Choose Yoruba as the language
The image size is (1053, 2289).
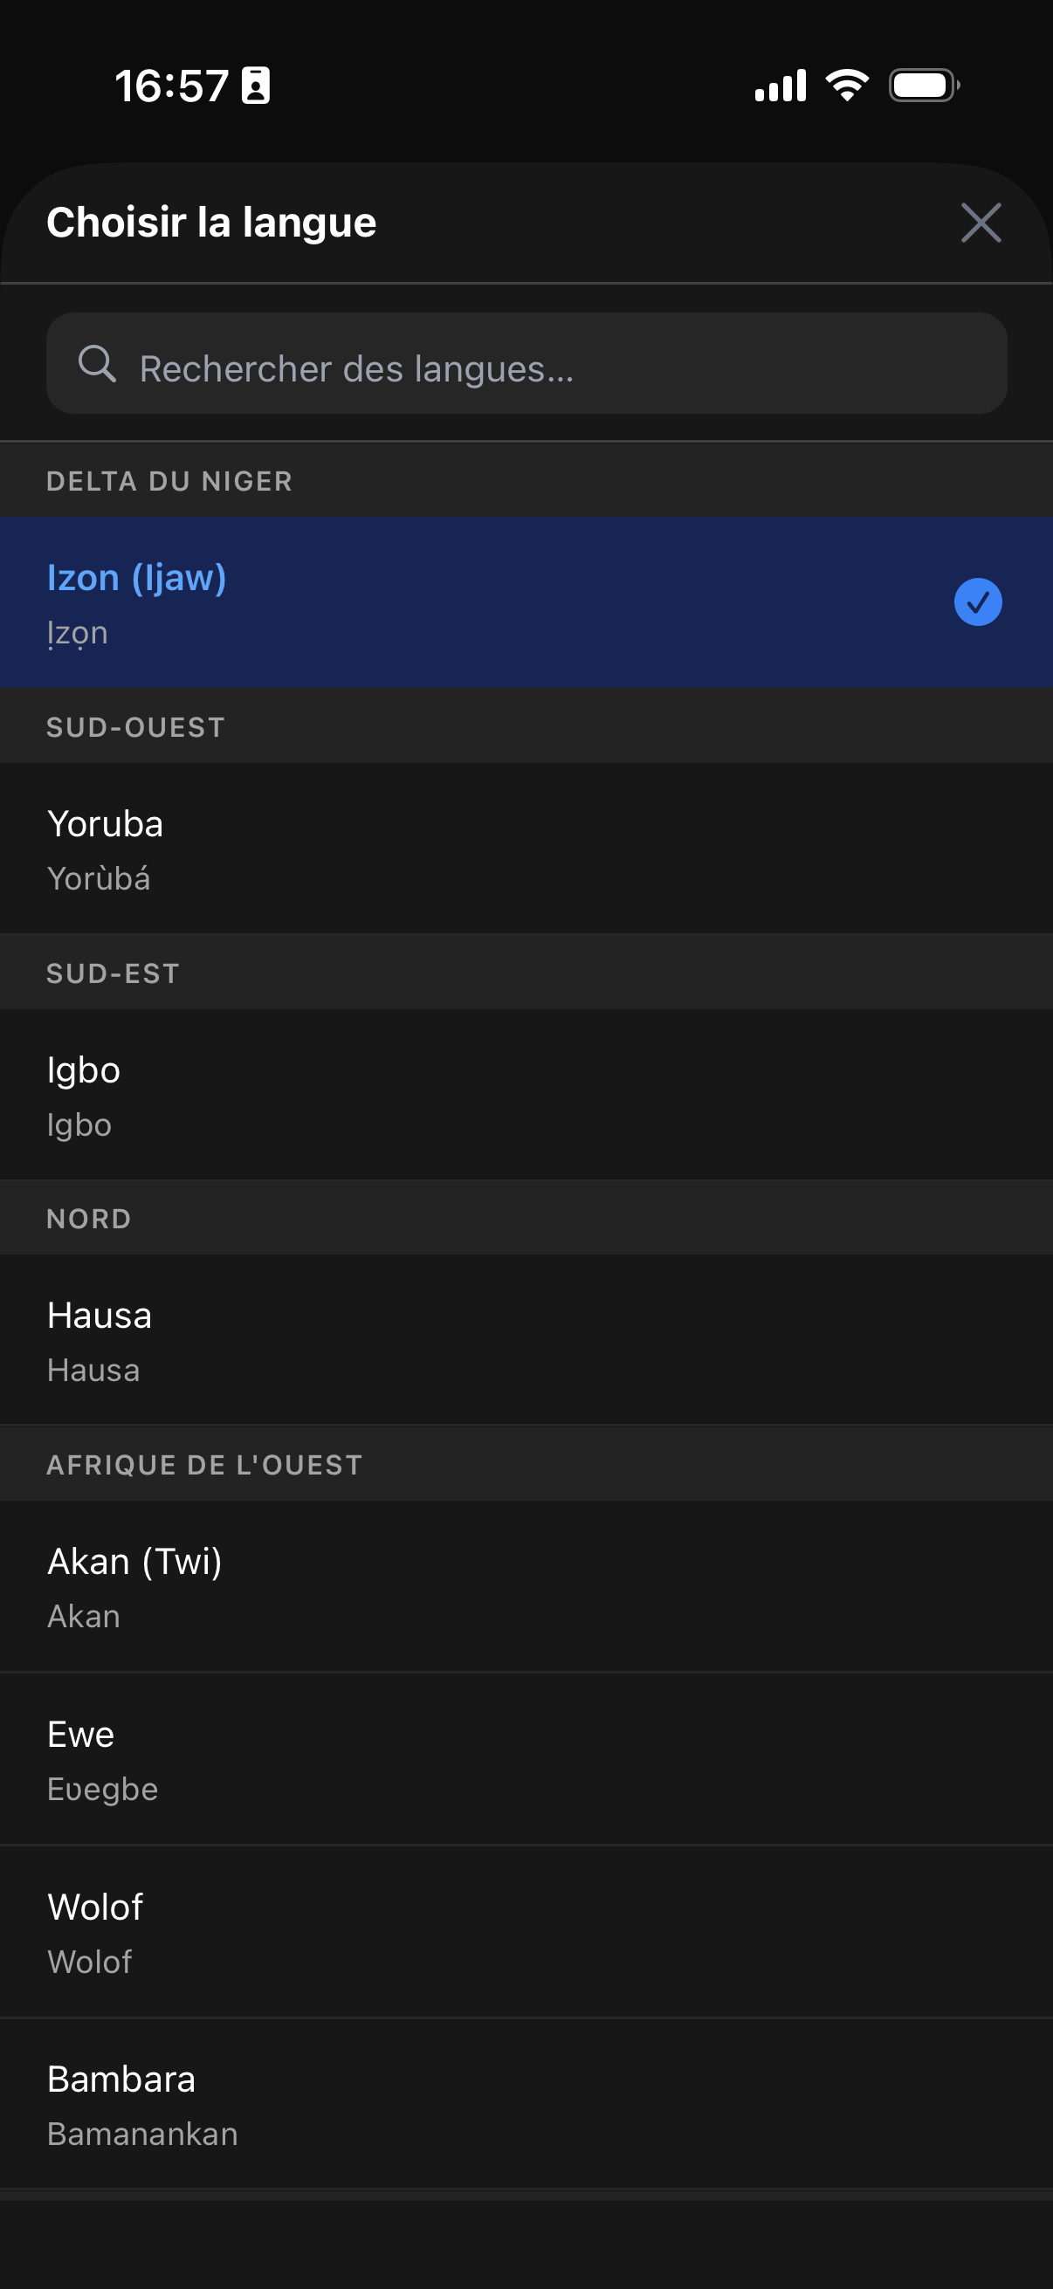[x=526, y=849]
